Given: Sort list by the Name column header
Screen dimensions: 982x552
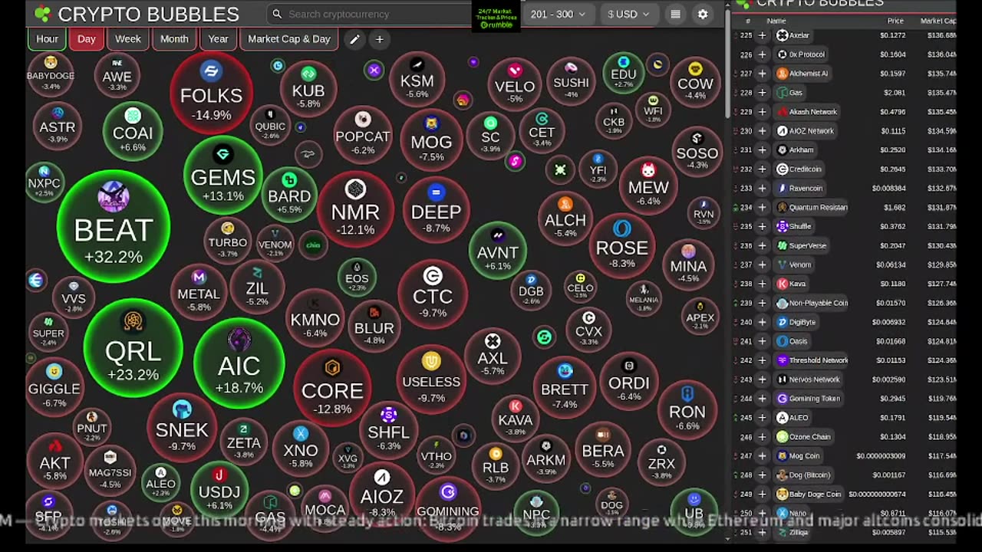Looking at the screenshot, I should pyautogui.click(x=776, y=21).
